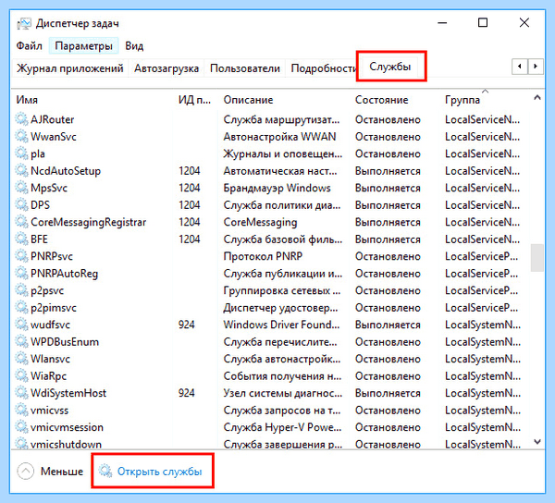Click the p2pimsvc gear icon
555x503 pixels.
pyautogui.click(x=21, y=307)
